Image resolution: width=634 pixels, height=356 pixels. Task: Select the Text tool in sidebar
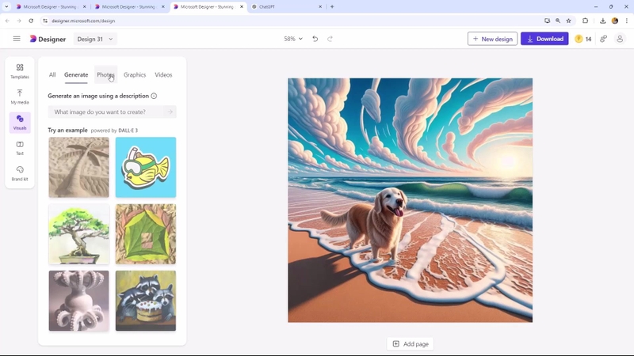(x=19, y=148)
